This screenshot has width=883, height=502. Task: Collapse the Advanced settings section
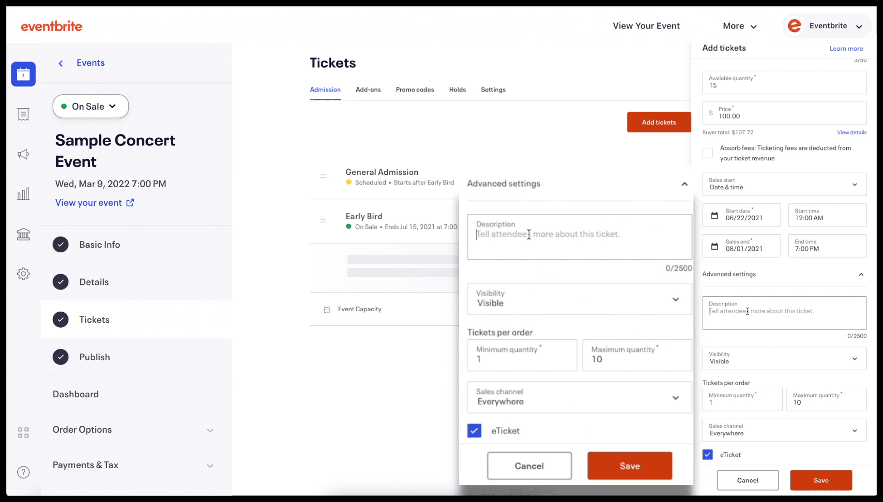tap(684, 184)
